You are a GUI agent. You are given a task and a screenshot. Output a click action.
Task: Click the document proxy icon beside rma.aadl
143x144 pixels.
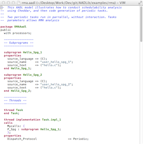(19, 3)
